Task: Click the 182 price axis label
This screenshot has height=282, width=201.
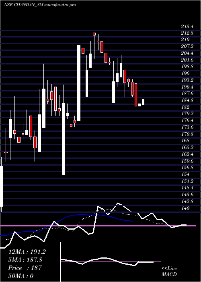Action: (x=185, y=107)
